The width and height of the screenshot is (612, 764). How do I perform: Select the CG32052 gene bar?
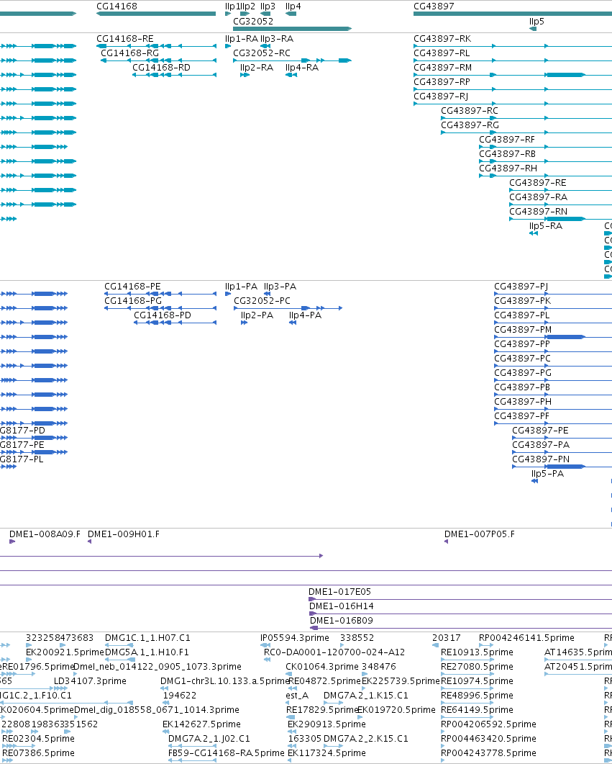click(x=293, y=29)
